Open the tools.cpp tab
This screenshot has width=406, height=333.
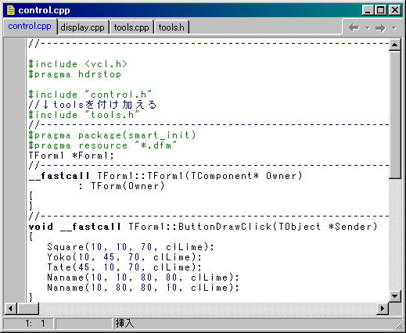[x=131, y=27]
